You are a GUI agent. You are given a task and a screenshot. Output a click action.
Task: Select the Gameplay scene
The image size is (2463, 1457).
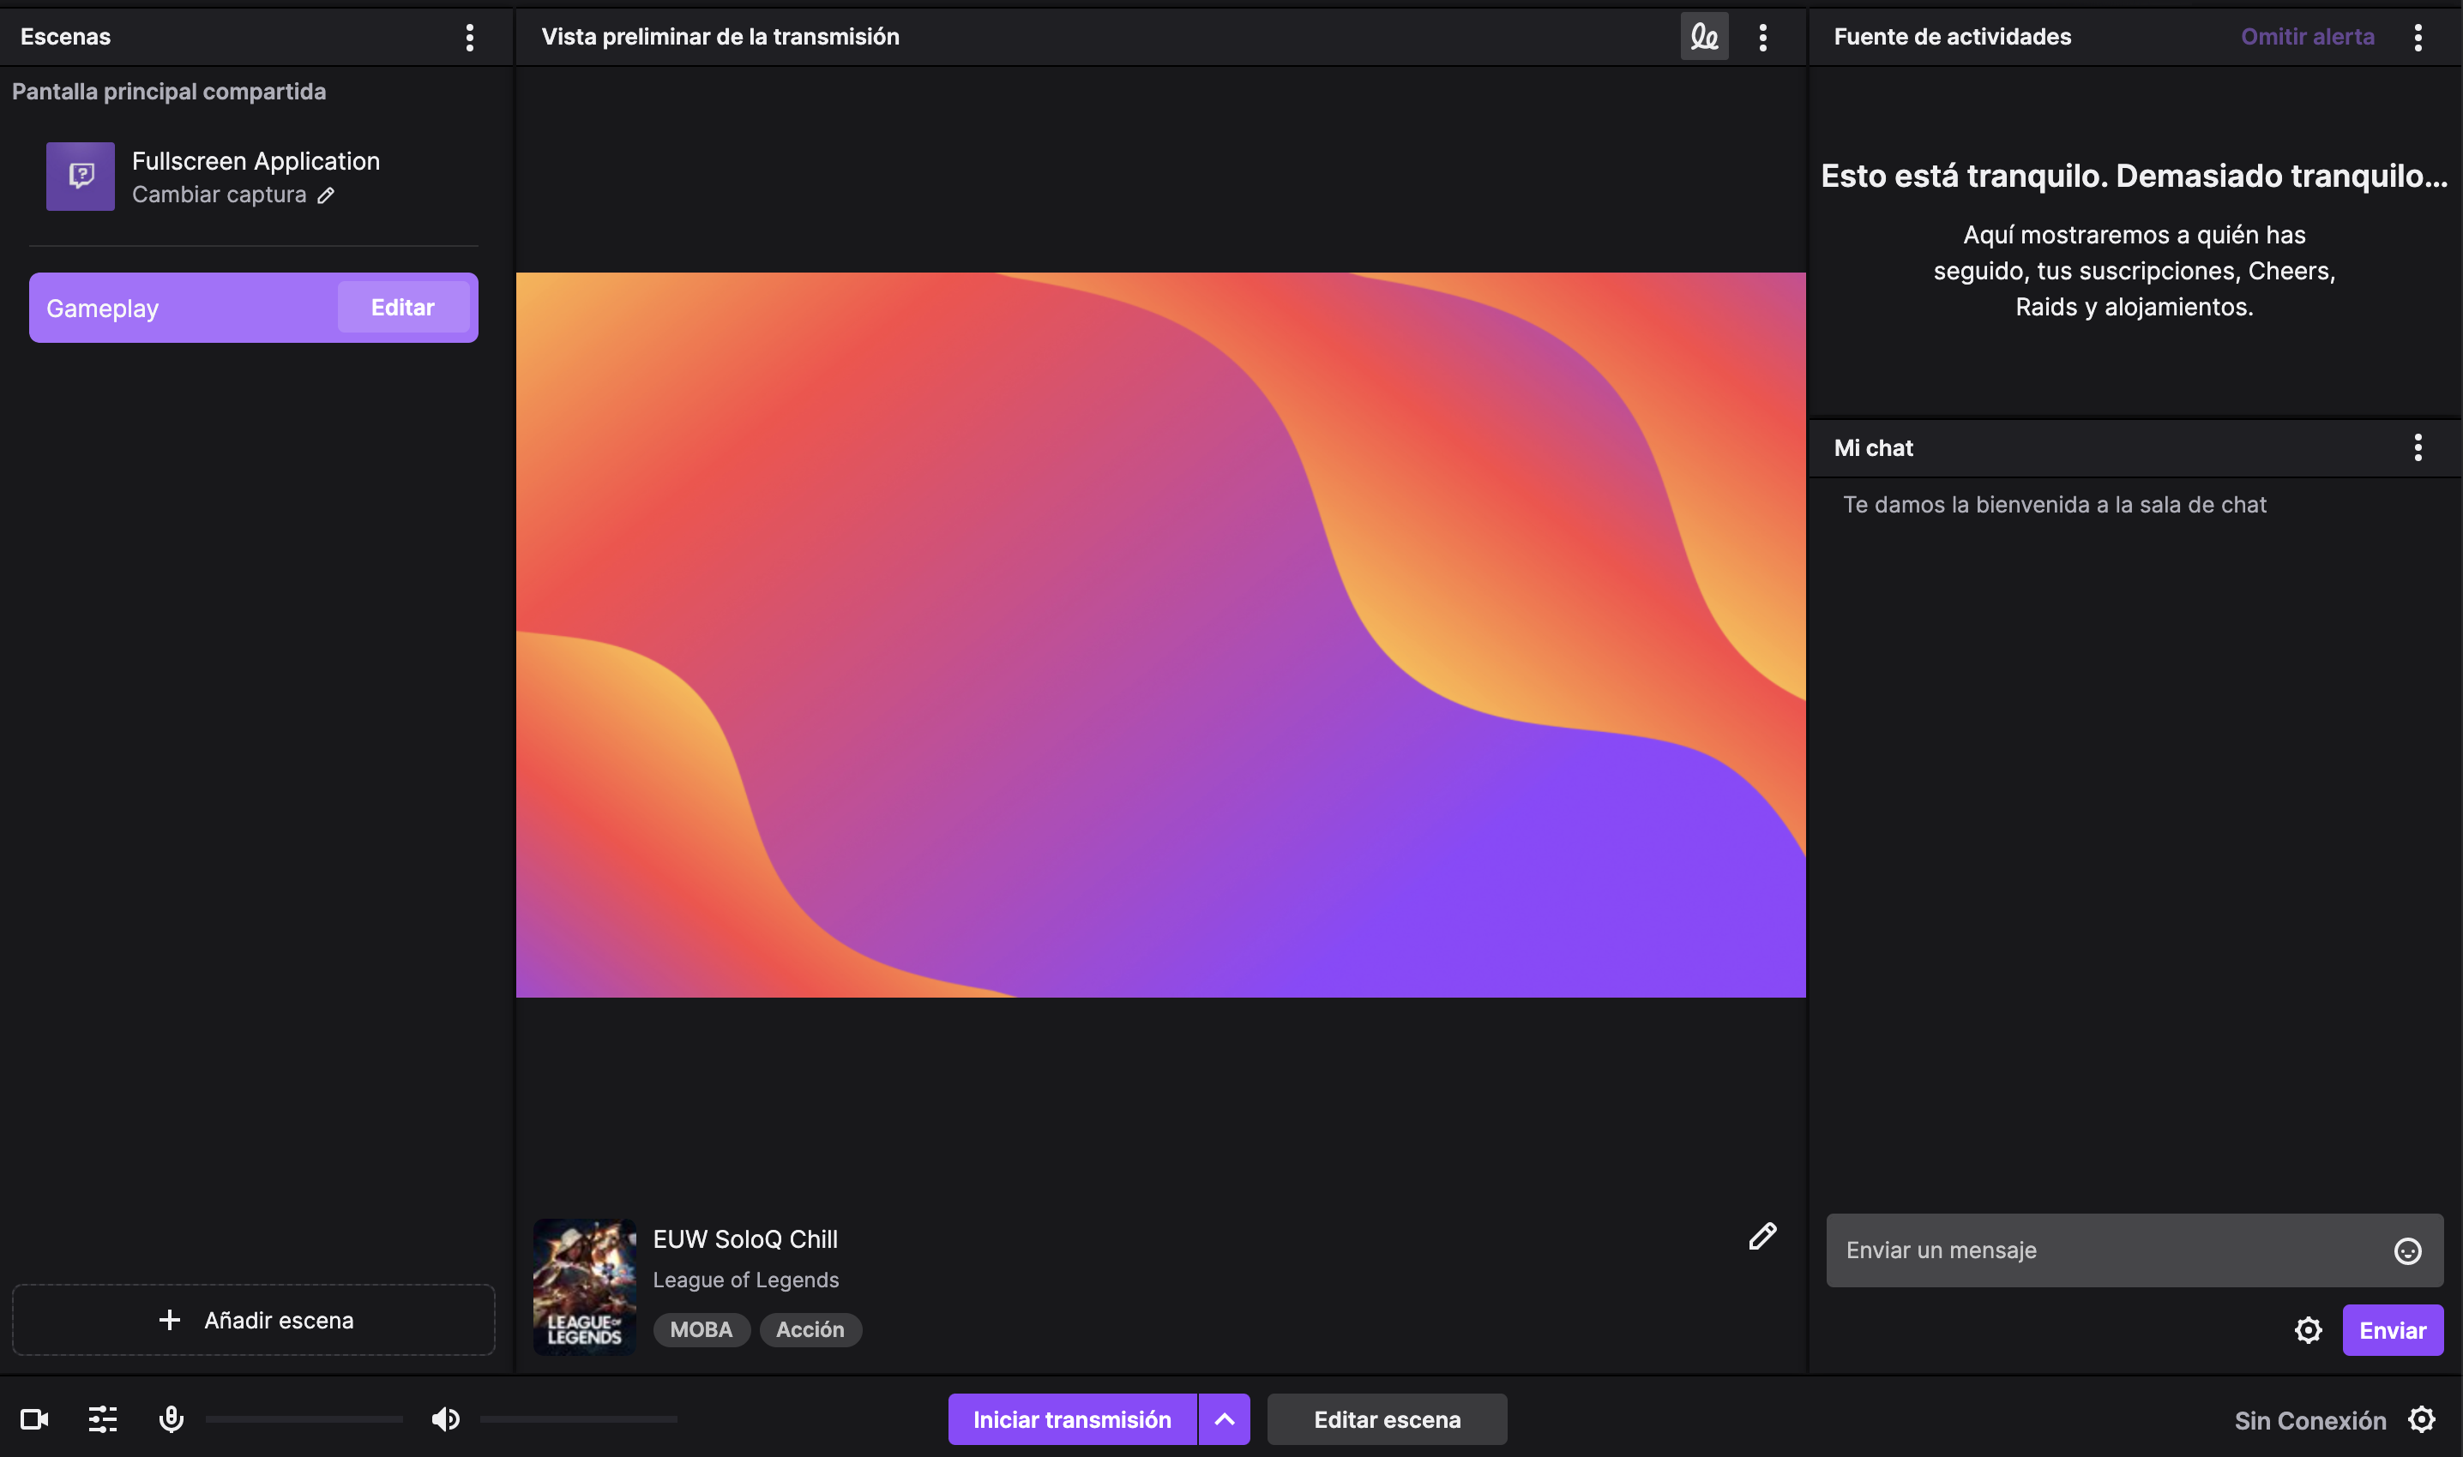254,308
